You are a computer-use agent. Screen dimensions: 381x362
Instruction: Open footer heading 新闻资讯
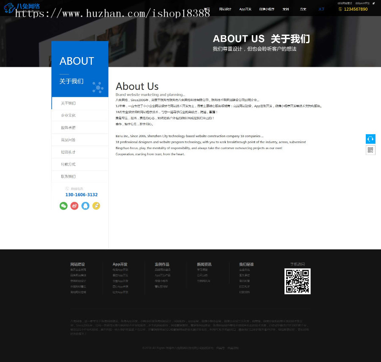pyautogui.click(x=204, y=264)
